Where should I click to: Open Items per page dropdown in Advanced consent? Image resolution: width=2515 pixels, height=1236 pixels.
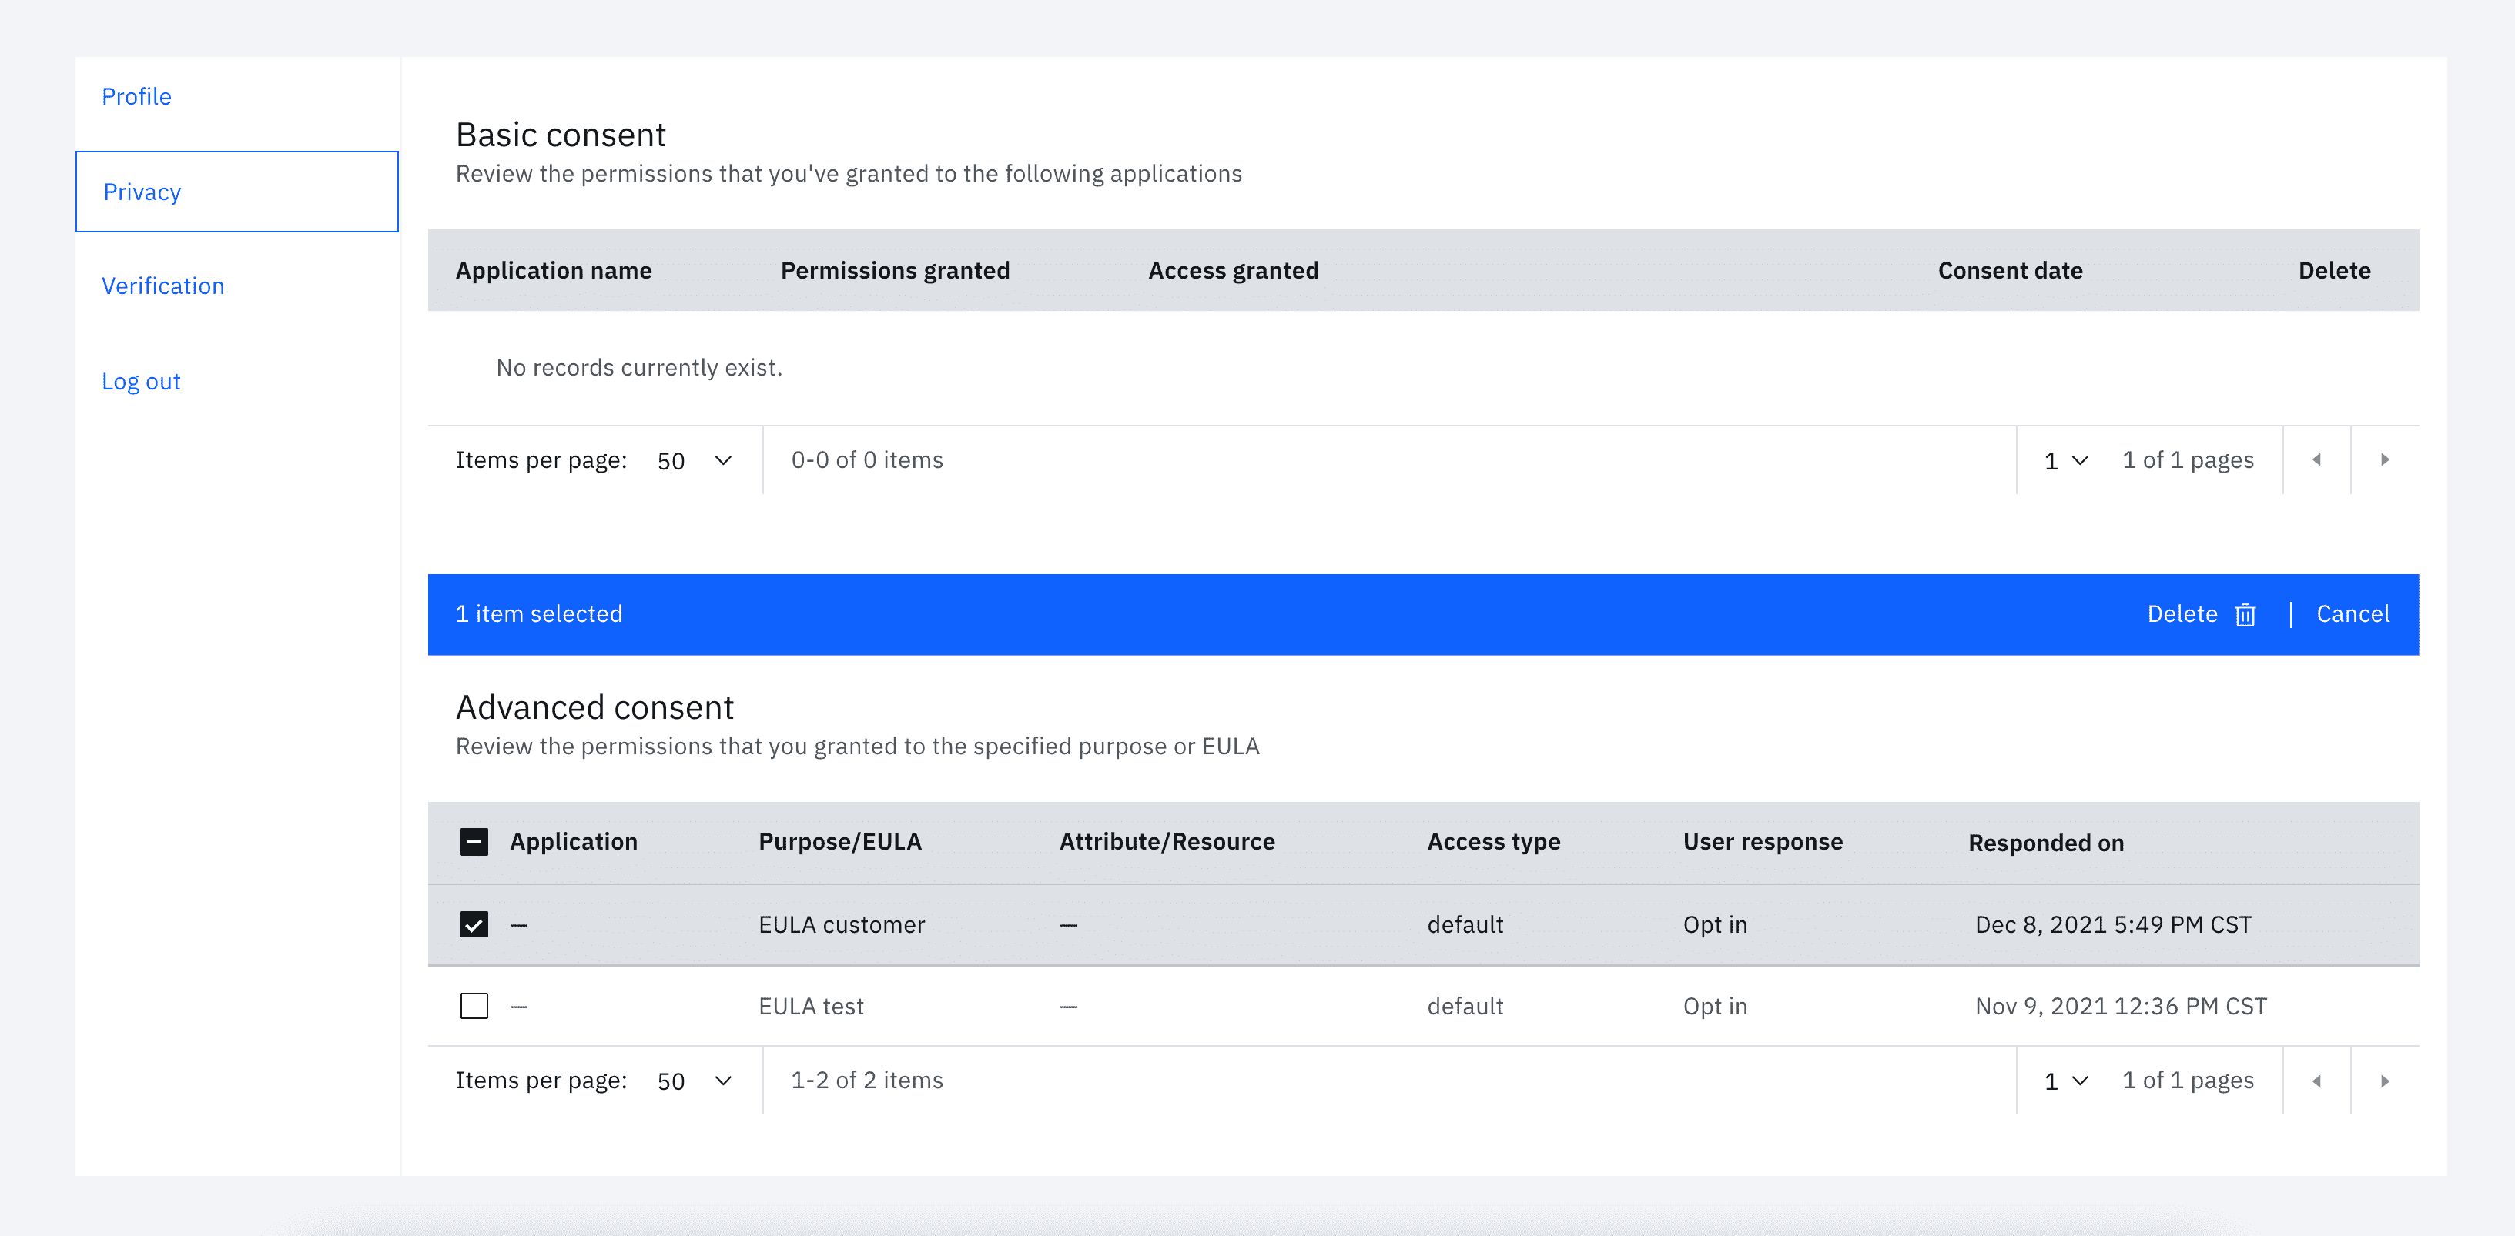click(694, 1081)
